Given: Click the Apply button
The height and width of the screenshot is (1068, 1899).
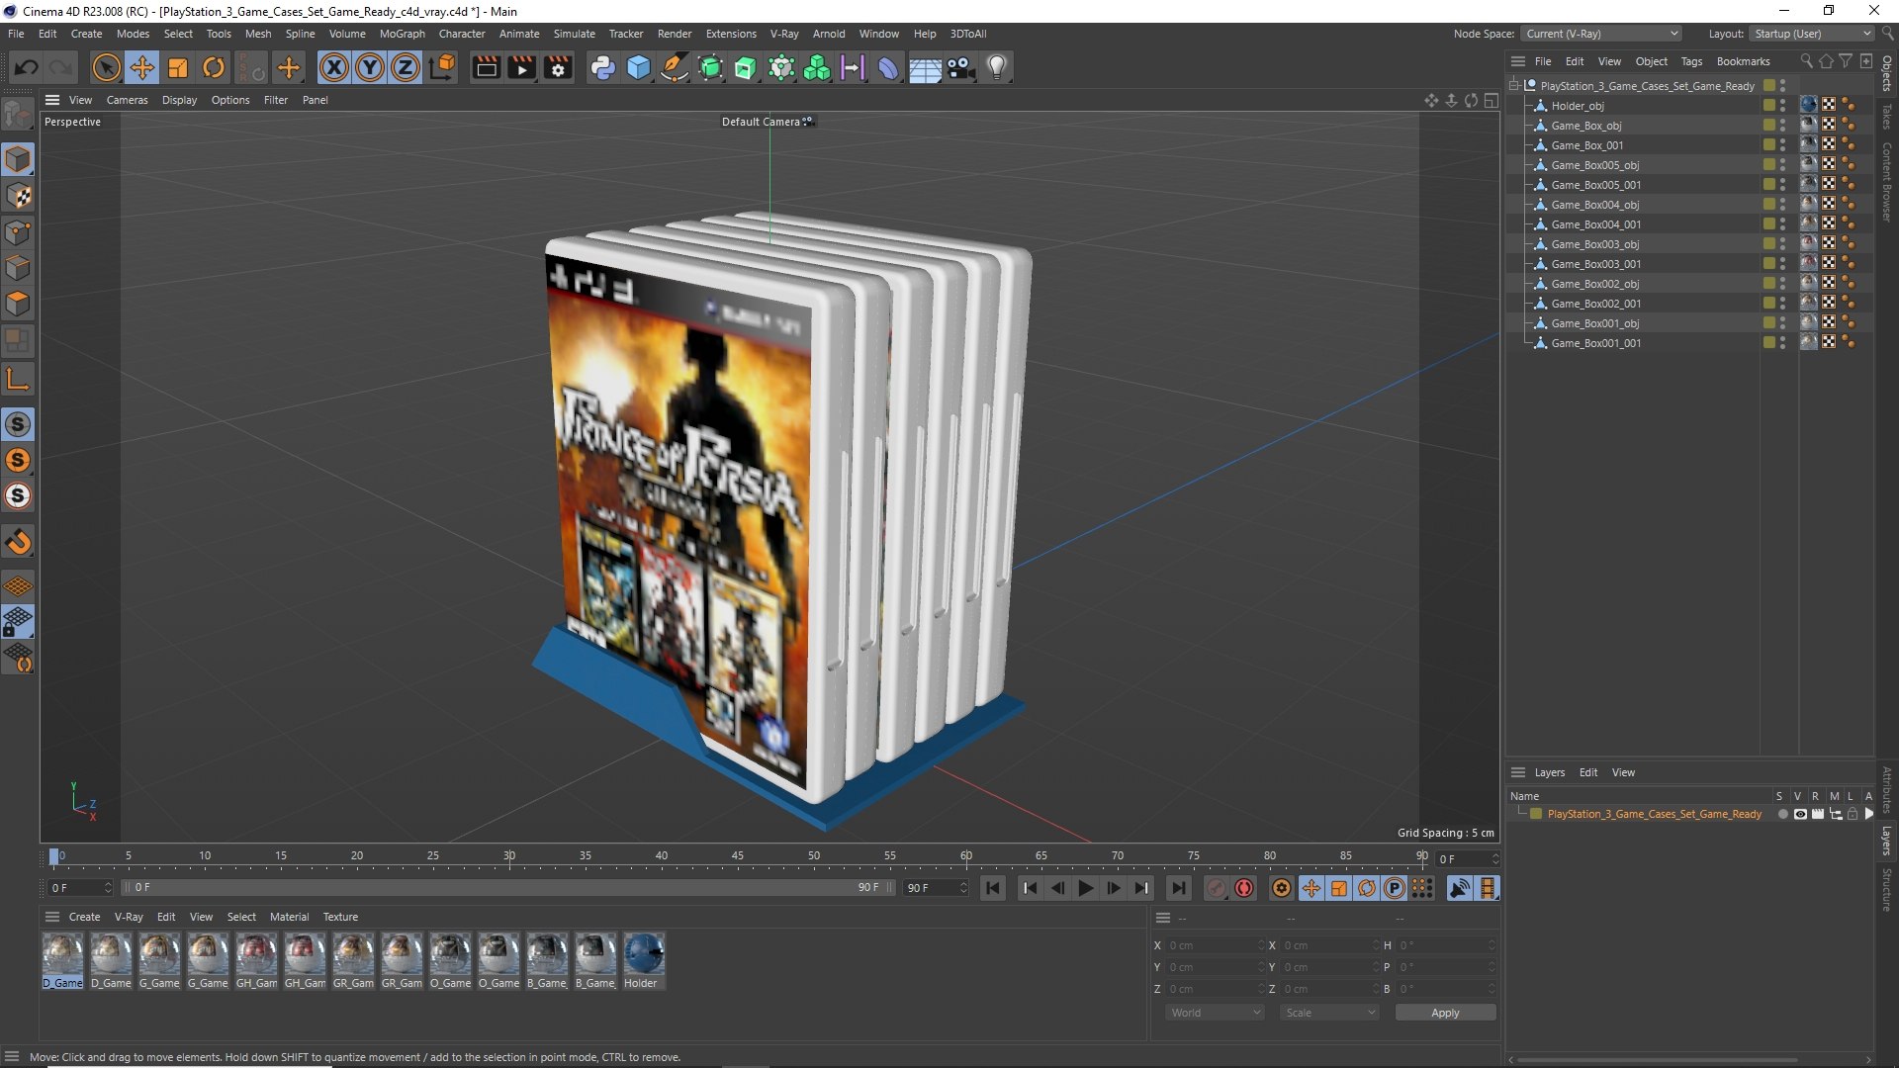Looking at the screenshot, I should [1445, 1013].
